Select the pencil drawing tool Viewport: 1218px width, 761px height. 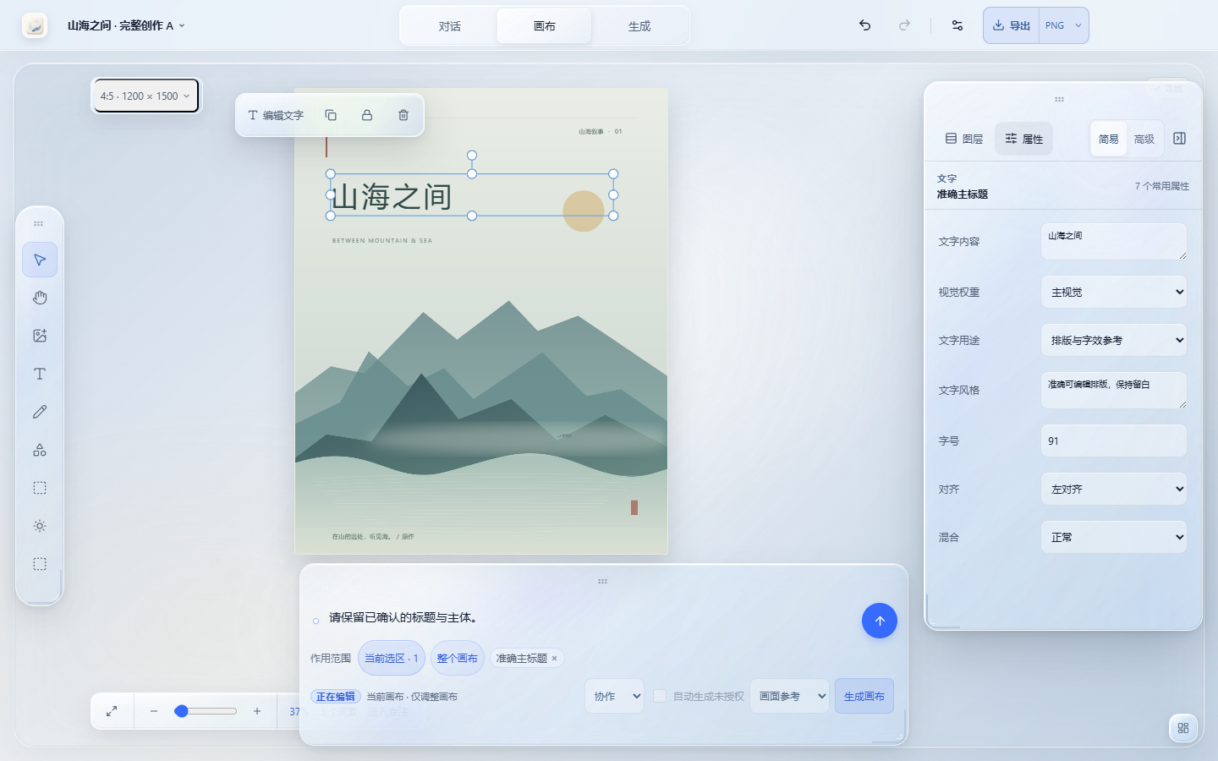[40, 412]
